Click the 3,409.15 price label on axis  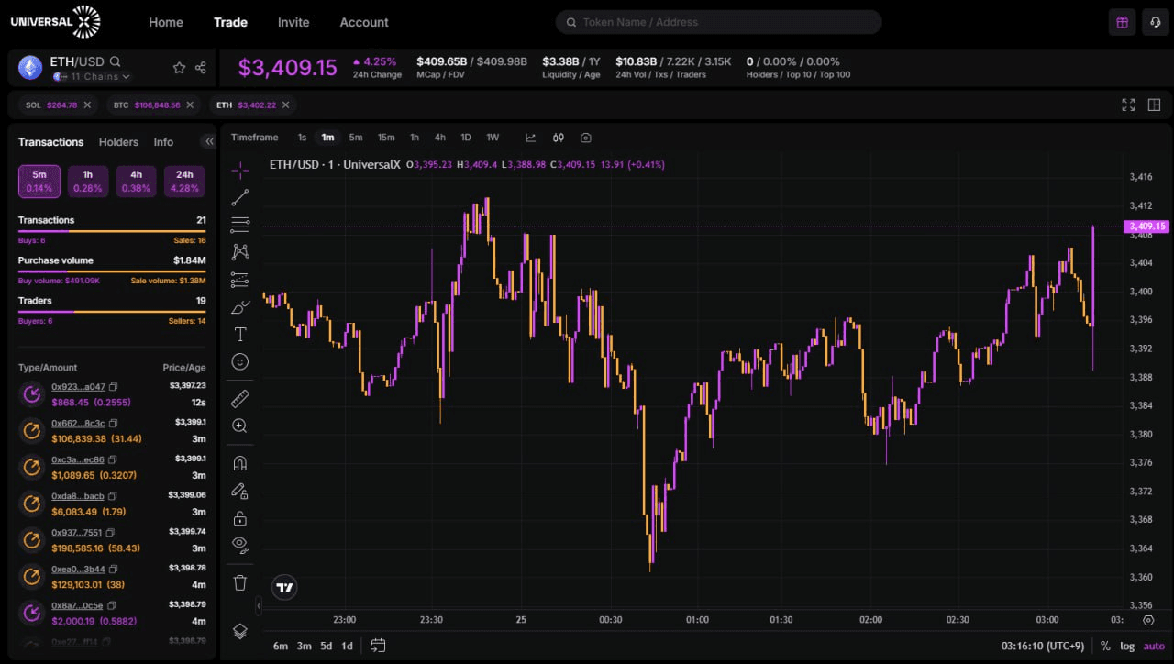pos(1146,226)
